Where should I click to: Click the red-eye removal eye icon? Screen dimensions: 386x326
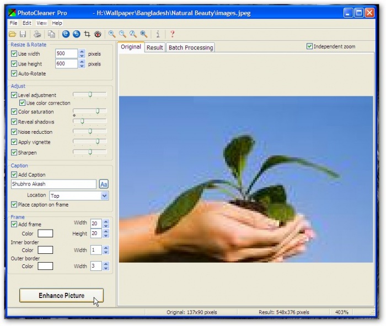98,34
